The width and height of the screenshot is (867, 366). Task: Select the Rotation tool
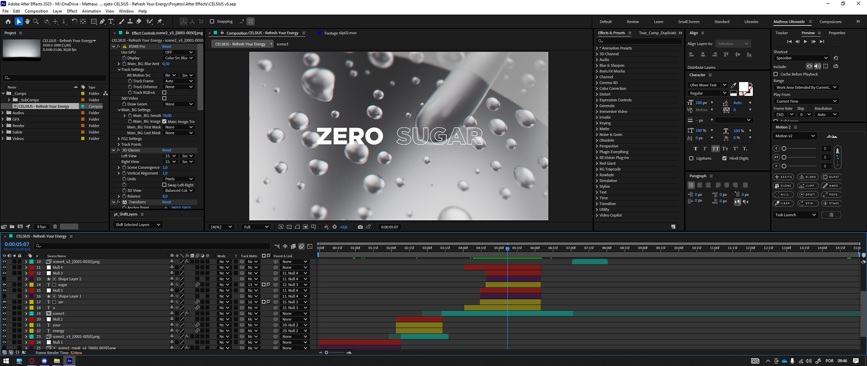coord(75,21)
